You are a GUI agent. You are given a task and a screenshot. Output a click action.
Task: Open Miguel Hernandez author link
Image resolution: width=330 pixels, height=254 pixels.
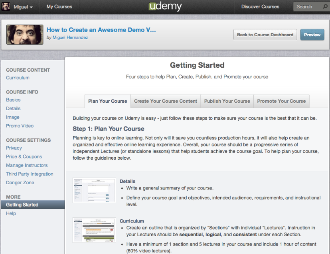click(70, 37)
